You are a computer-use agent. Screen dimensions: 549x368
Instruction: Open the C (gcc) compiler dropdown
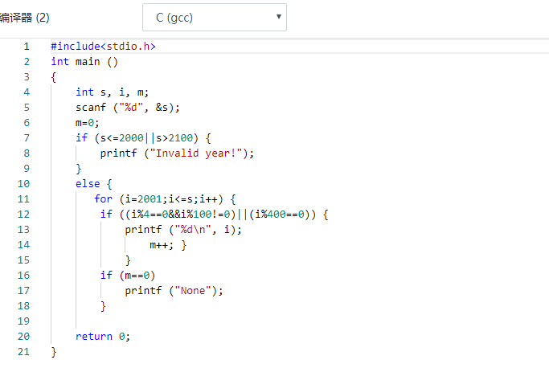[215, 18]
